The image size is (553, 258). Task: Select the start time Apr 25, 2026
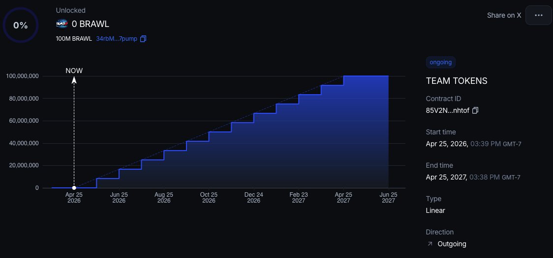click(447, 144)
